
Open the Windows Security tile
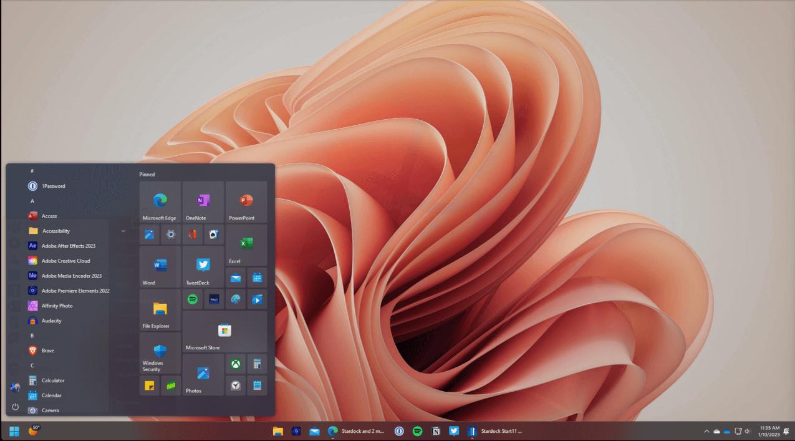click(160, 352)
